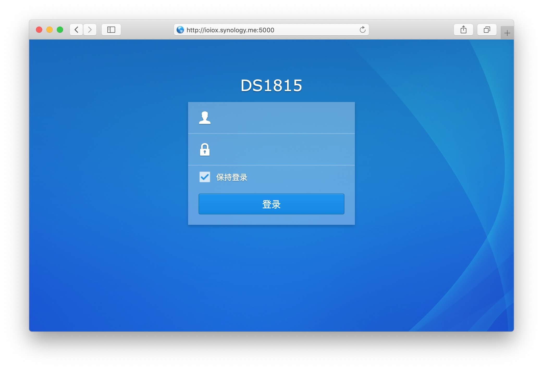Uncheck the 保持登录 checkbox
The image size is (543, 370).
(x=205, y=177)
